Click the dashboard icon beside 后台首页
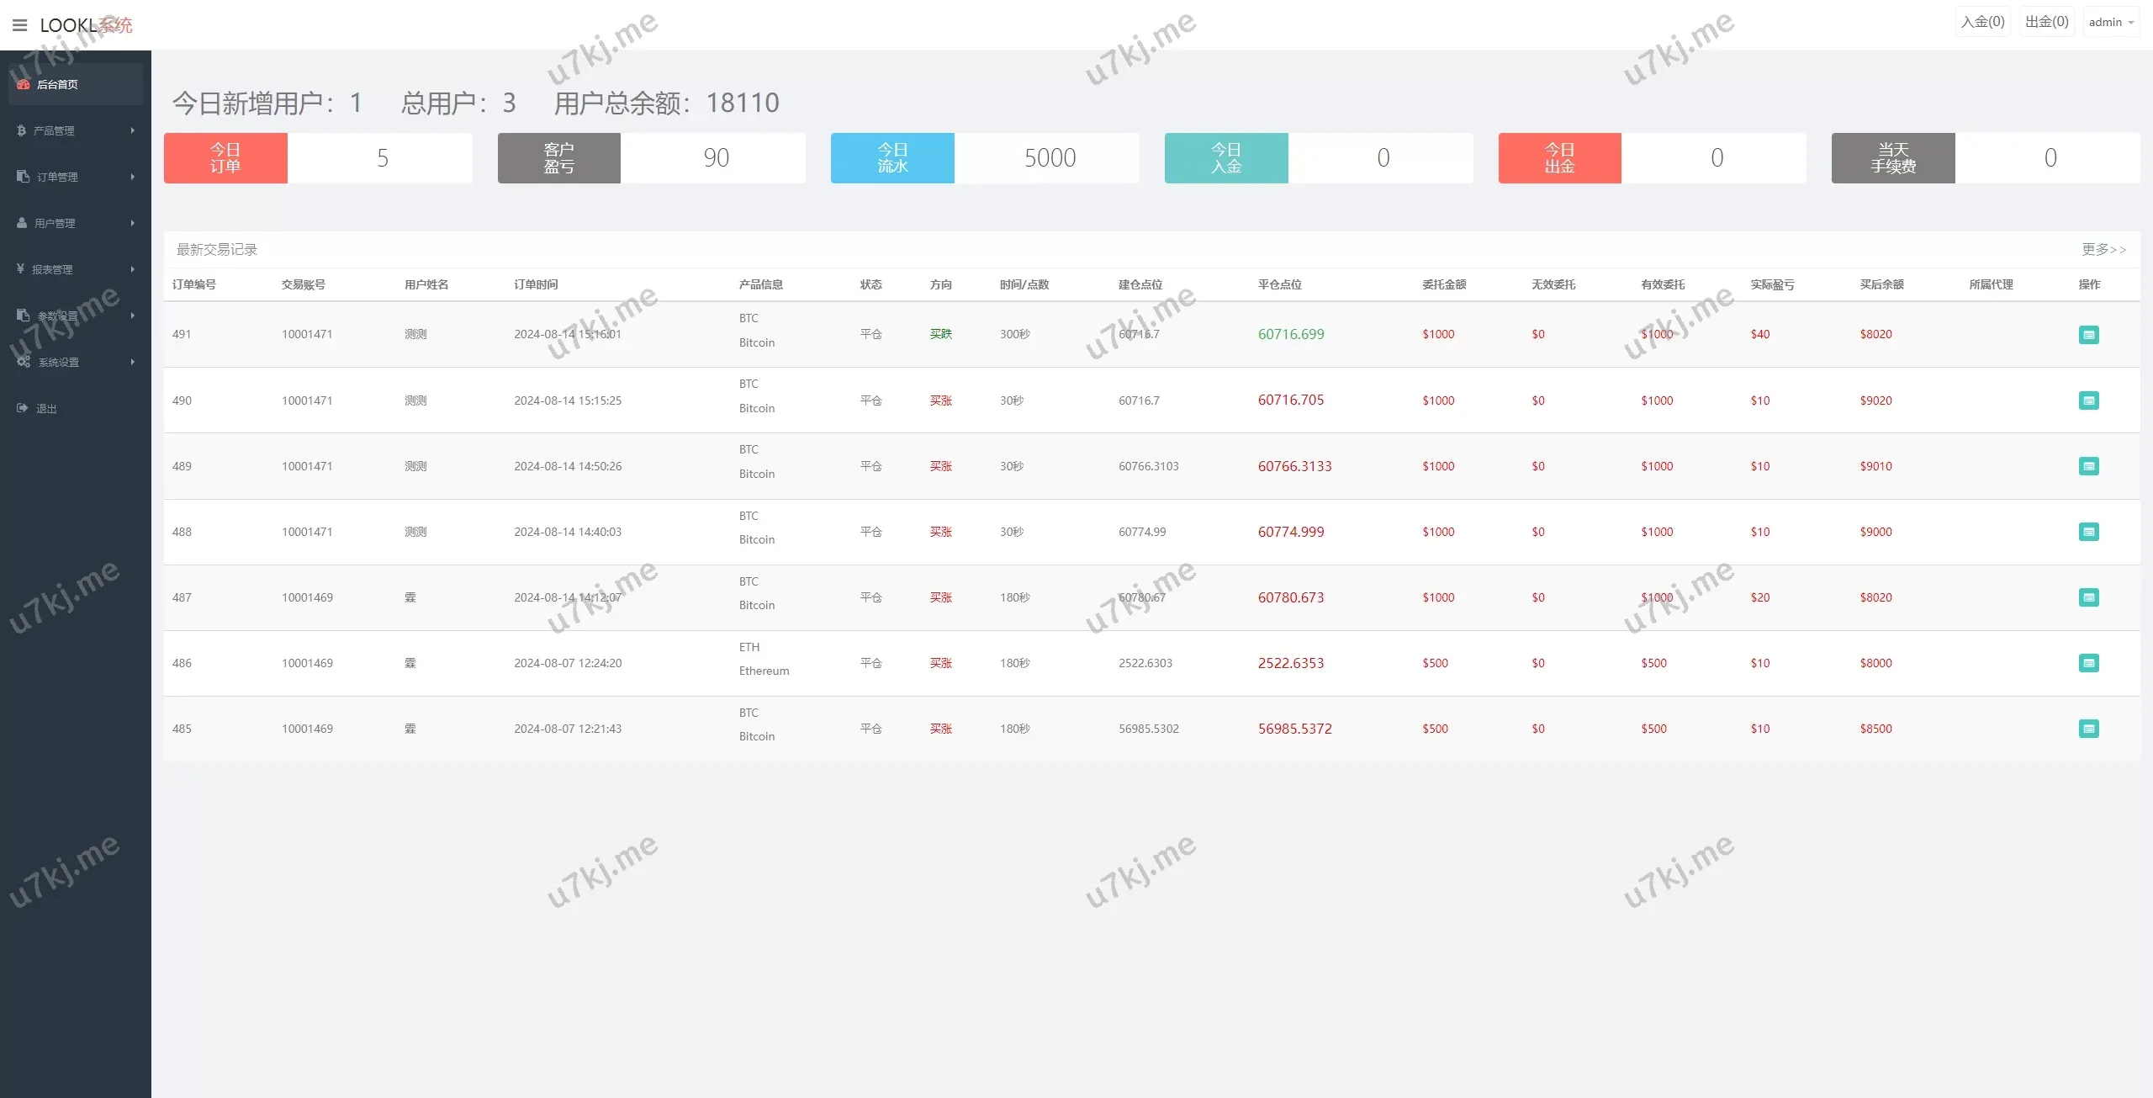This screenshot has height=1098, width=2153. click(x=24, y=84)
